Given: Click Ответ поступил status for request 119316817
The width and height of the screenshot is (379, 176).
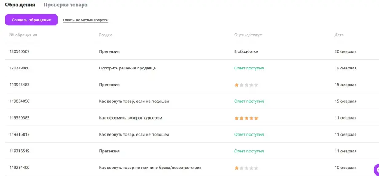Looking at the screenshot, I should (x=249, y=134).
